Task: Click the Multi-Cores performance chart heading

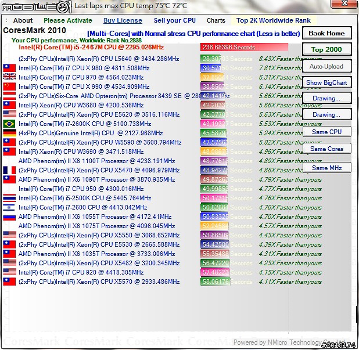Action: click(x=193, y=34)
